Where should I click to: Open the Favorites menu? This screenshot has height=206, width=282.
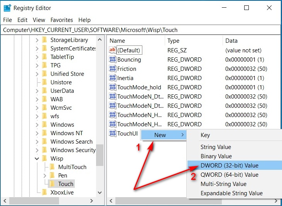point(62,20)
